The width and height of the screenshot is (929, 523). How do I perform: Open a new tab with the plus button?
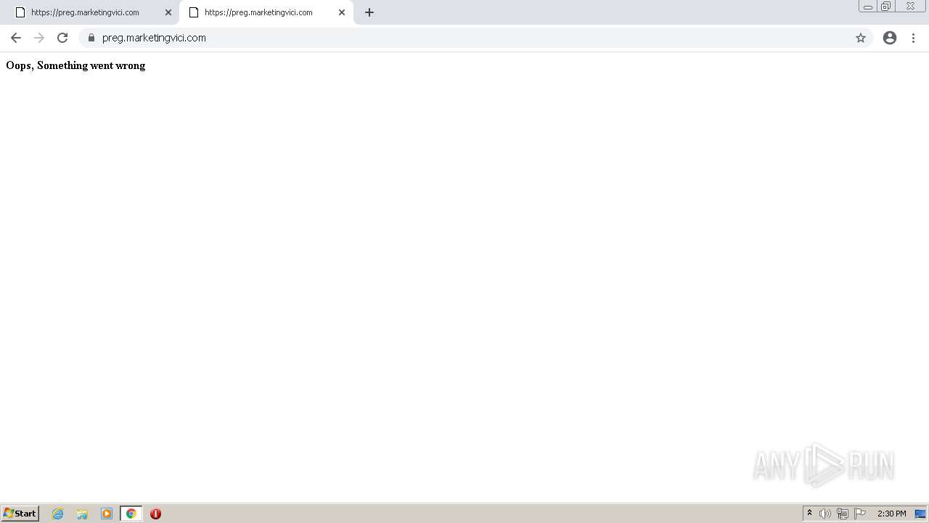369,12
